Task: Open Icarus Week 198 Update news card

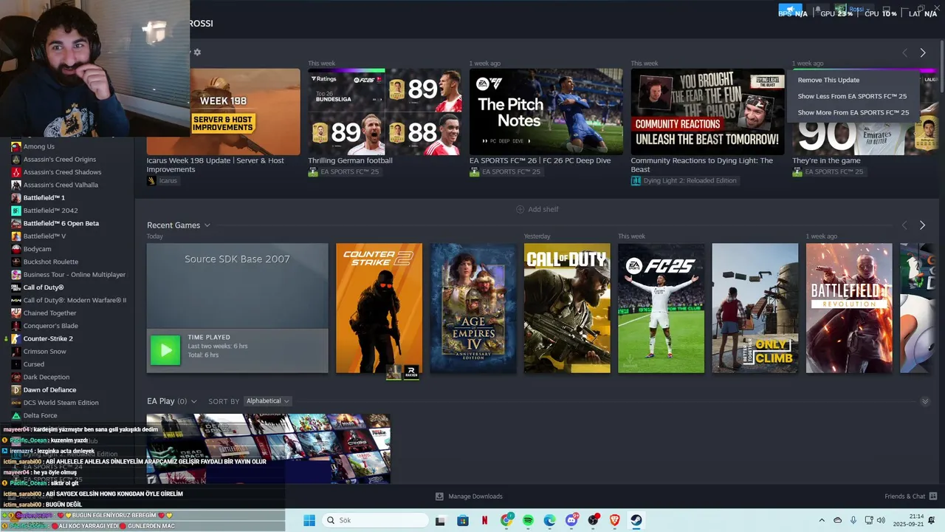Action: 223,112
